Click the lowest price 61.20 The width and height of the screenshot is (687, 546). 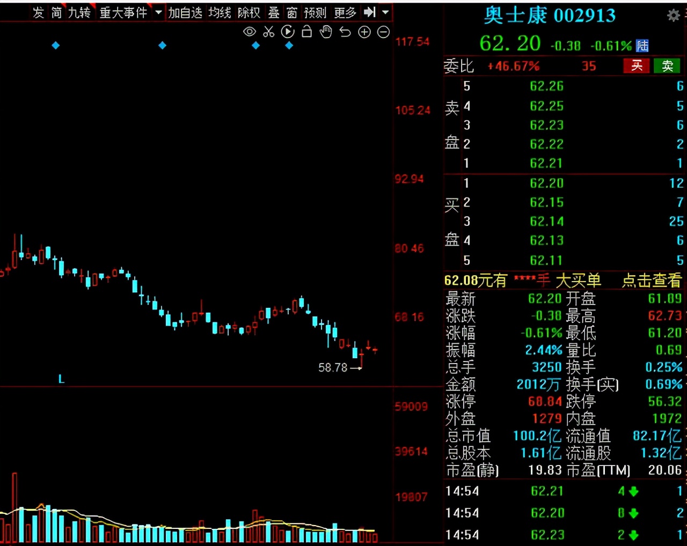tap(665, 333)
